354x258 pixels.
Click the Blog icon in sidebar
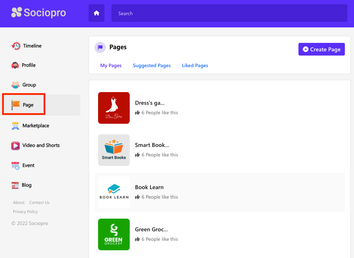[15, 185]
